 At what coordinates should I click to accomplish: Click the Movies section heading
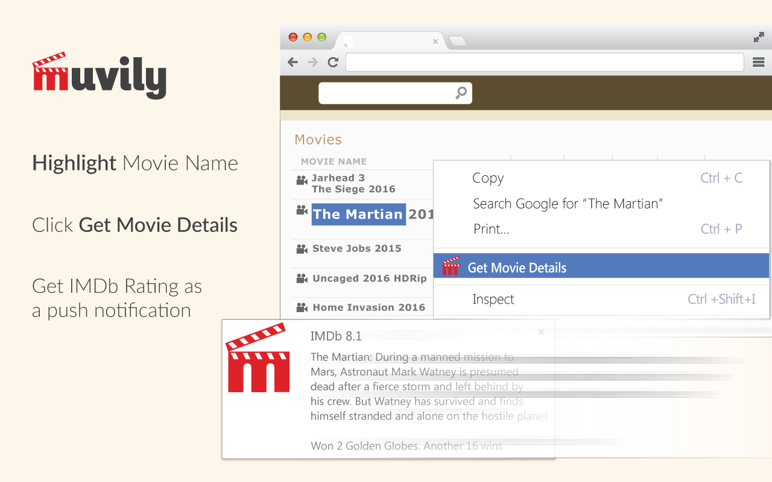(x=318, y=140)
